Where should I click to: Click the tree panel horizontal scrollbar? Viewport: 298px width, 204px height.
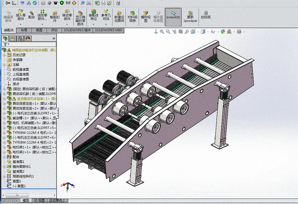[x=29, y=195]
